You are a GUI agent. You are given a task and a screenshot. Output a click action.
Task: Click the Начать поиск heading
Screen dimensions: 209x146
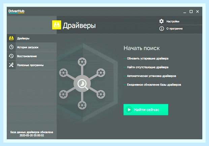[x=142, y=48]
